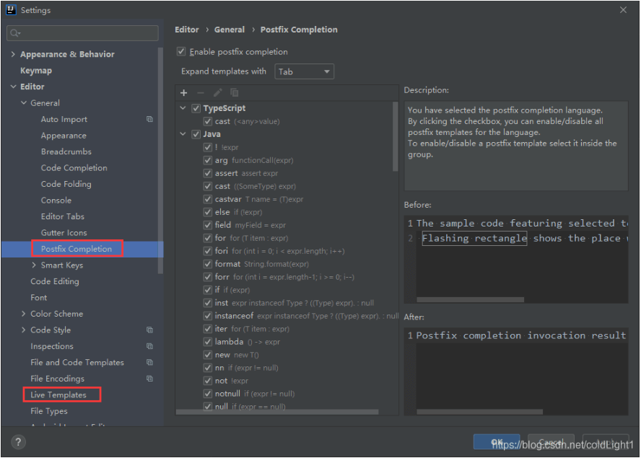This screenshot has width=641, height=458.
Task: Click the search magnifier icon in settings
Action: coord(15,33)
